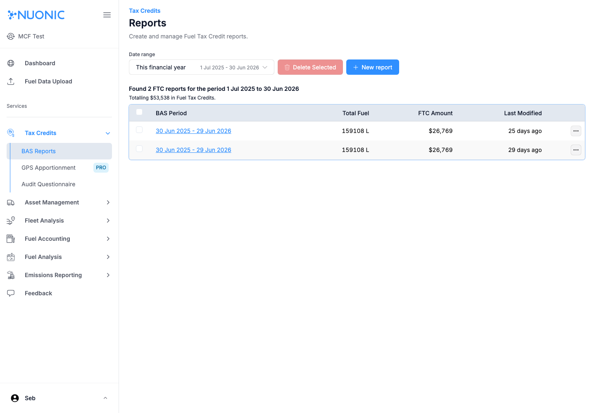The image size is (595, 413).
Task: Collapse the Tax Credits menu
Action: (108, 133)
